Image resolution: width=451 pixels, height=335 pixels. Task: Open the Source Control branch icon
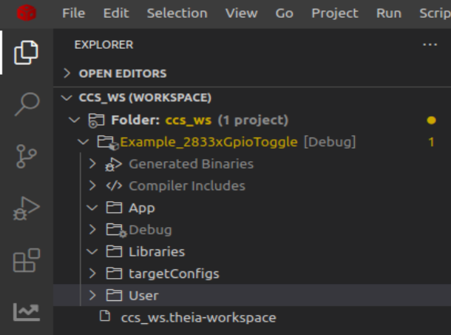pos(27,156)
